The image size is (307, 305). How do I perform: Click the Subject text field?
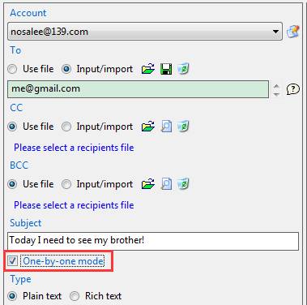pos(153,241)
